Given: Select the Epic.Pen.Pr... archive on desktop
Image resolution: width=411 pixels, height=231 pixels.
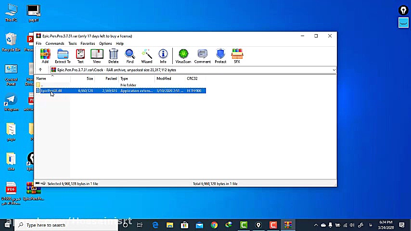Looking at the screenshot, I should pos(33,191).
